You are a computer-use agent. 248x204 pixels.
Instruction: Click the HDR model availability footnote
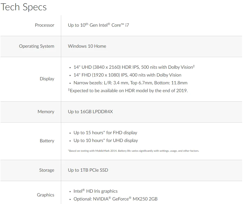(x=128, y=91)
